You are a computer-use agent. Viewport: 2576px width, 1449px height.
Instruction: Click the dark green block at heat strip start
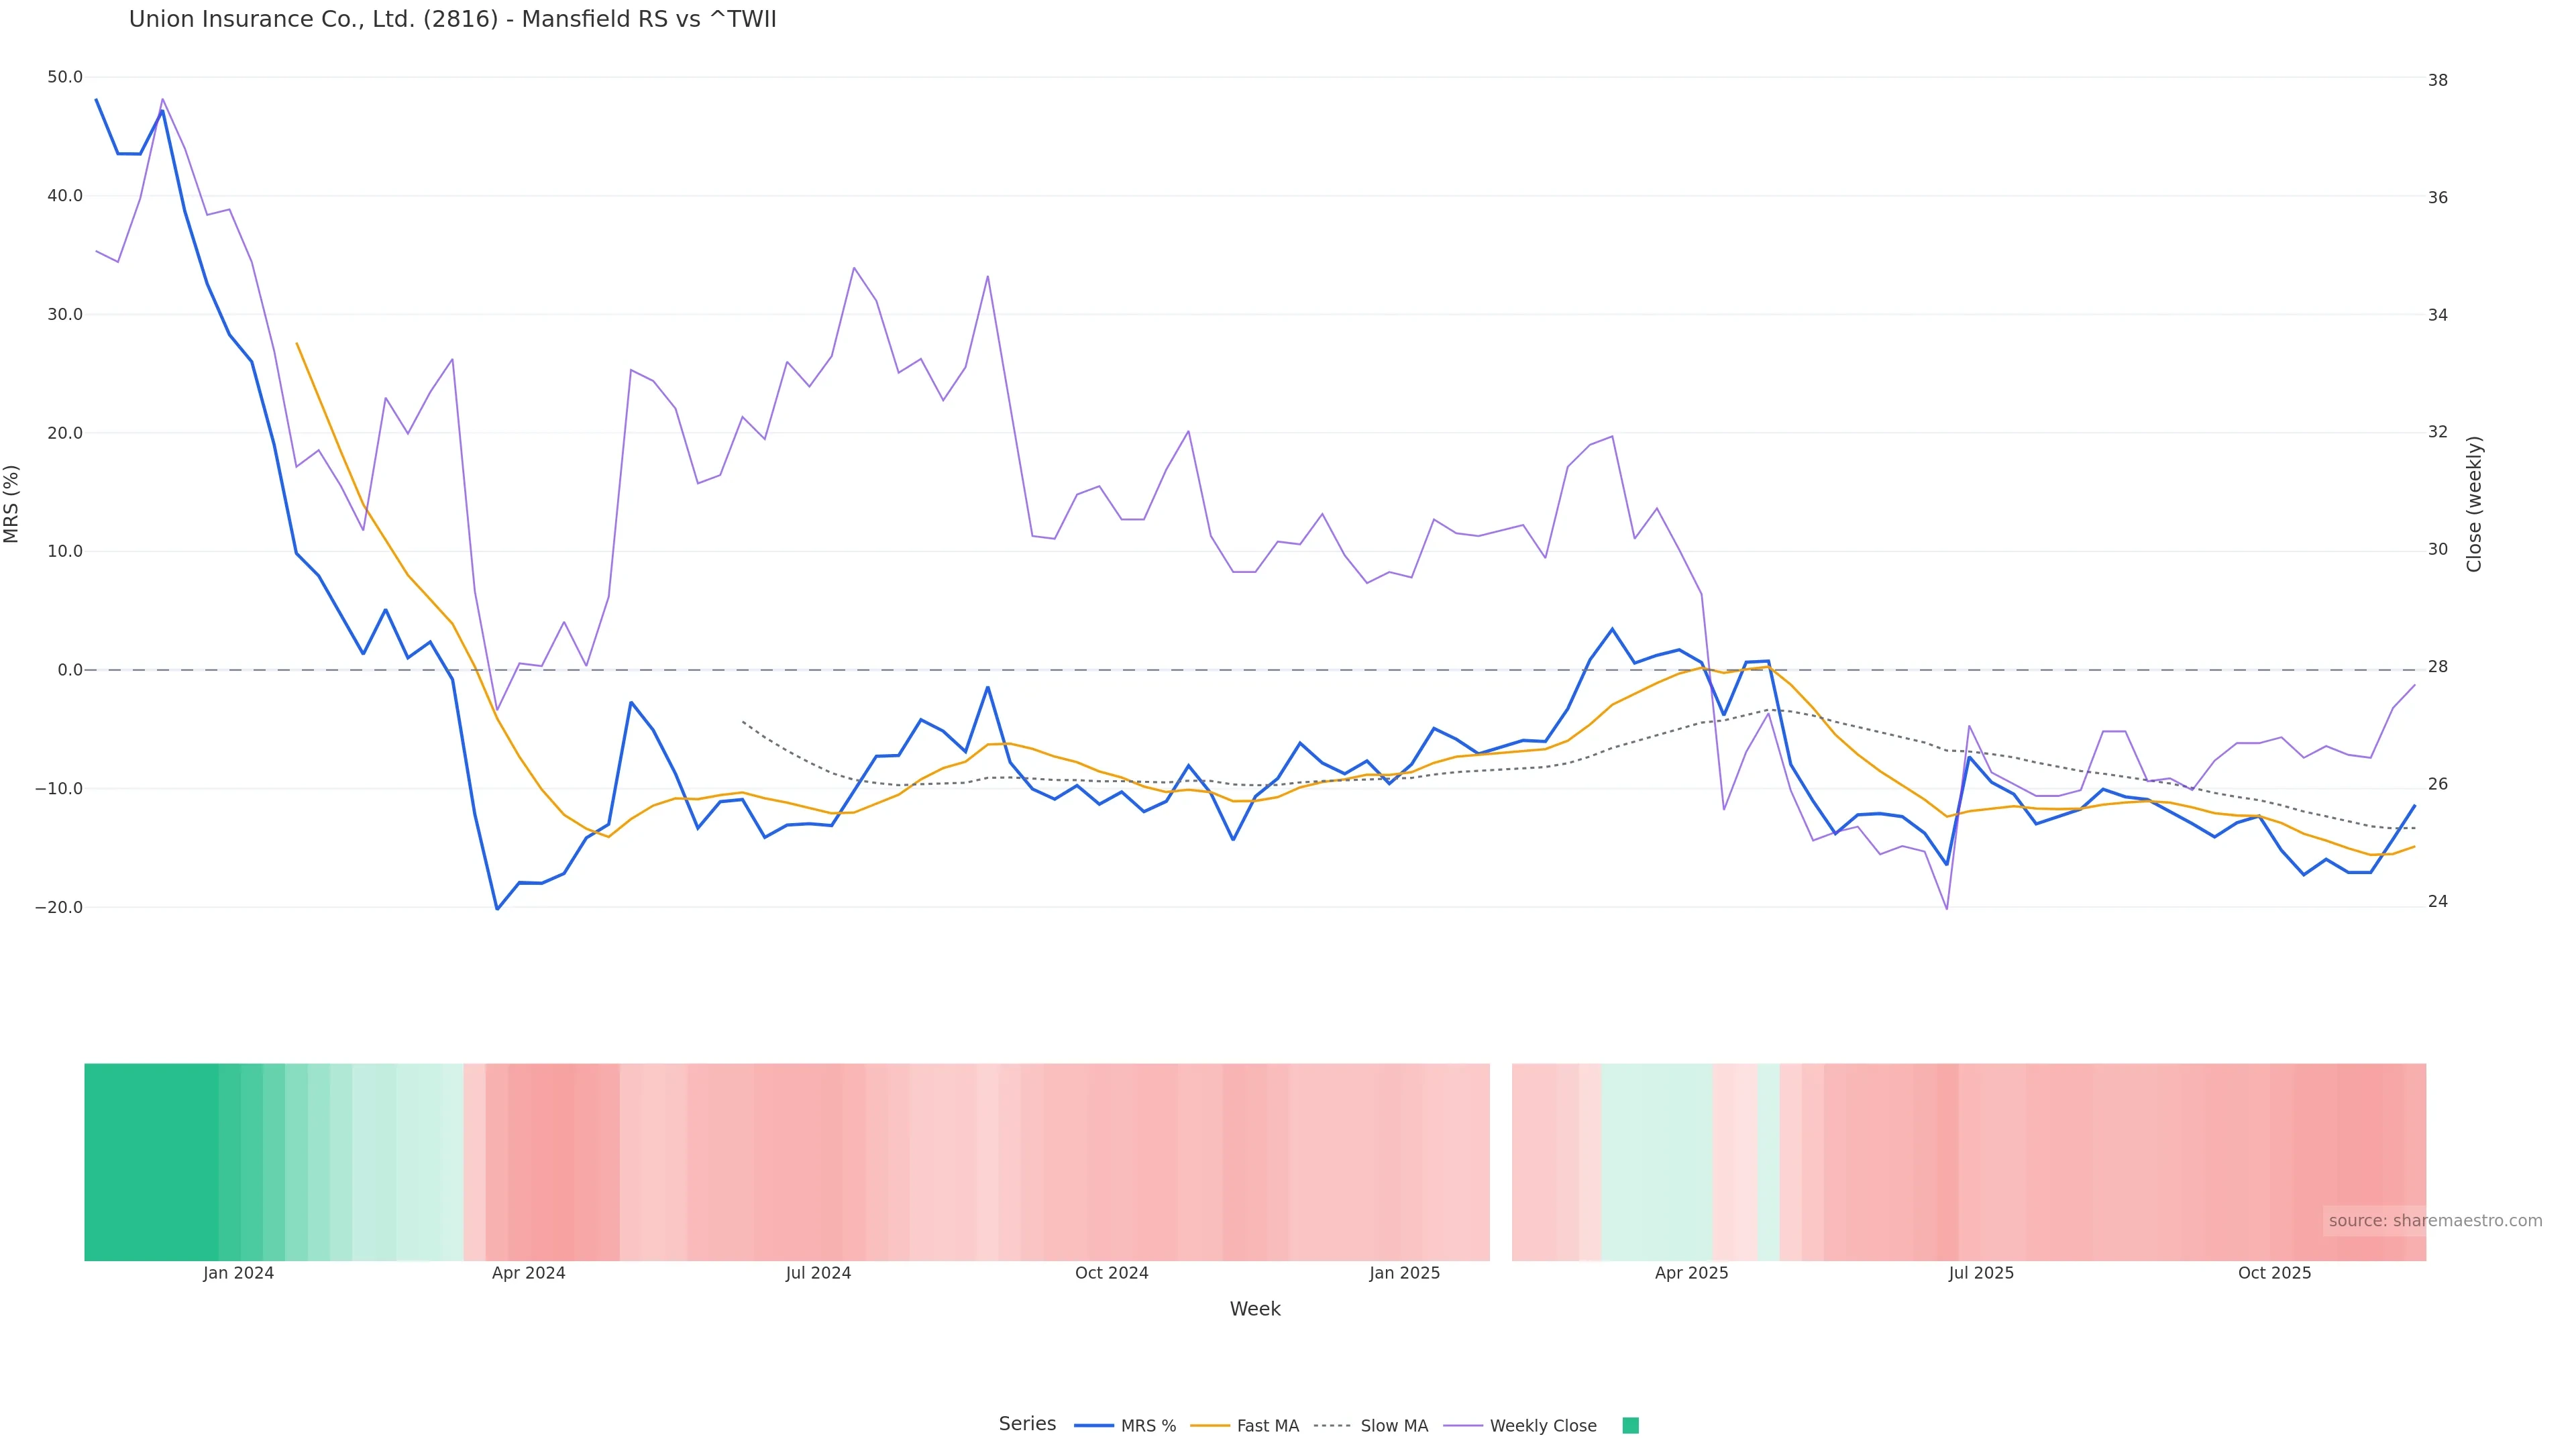150,1160
